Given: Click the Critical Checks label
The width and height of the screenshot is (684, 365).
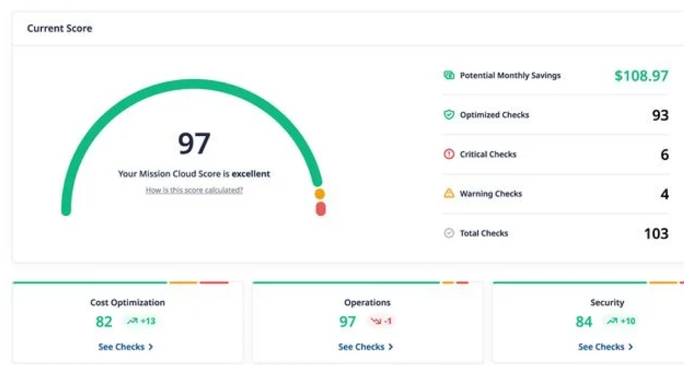Looking at the screenshot, I should click(x=488, y=154).
